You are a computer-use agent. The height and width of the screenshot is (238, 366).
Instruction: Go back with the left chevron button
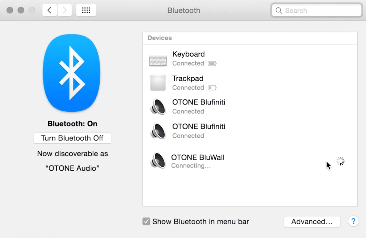(x=50, y=10)
